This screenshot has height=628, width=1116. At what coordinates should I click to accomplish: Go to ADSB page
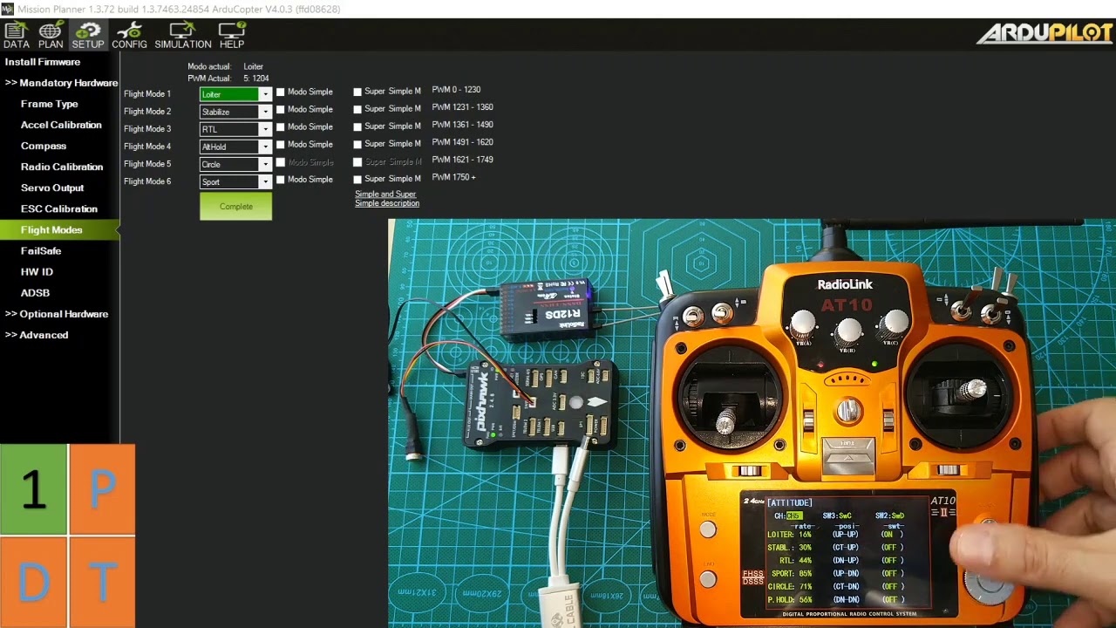click(x=35, y=292)
